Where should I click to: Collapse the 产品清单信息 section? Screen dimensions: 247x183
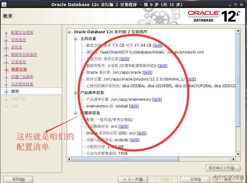76,93
